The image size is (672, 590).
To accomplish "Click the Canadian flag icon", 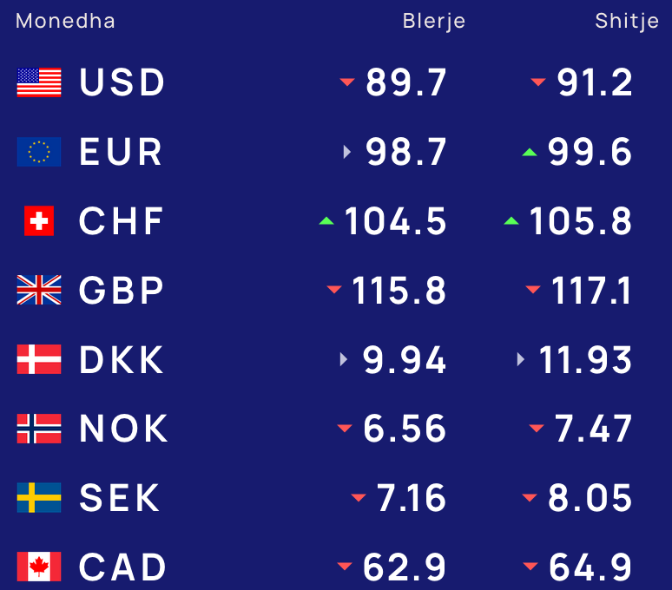I will pos(39,567).
